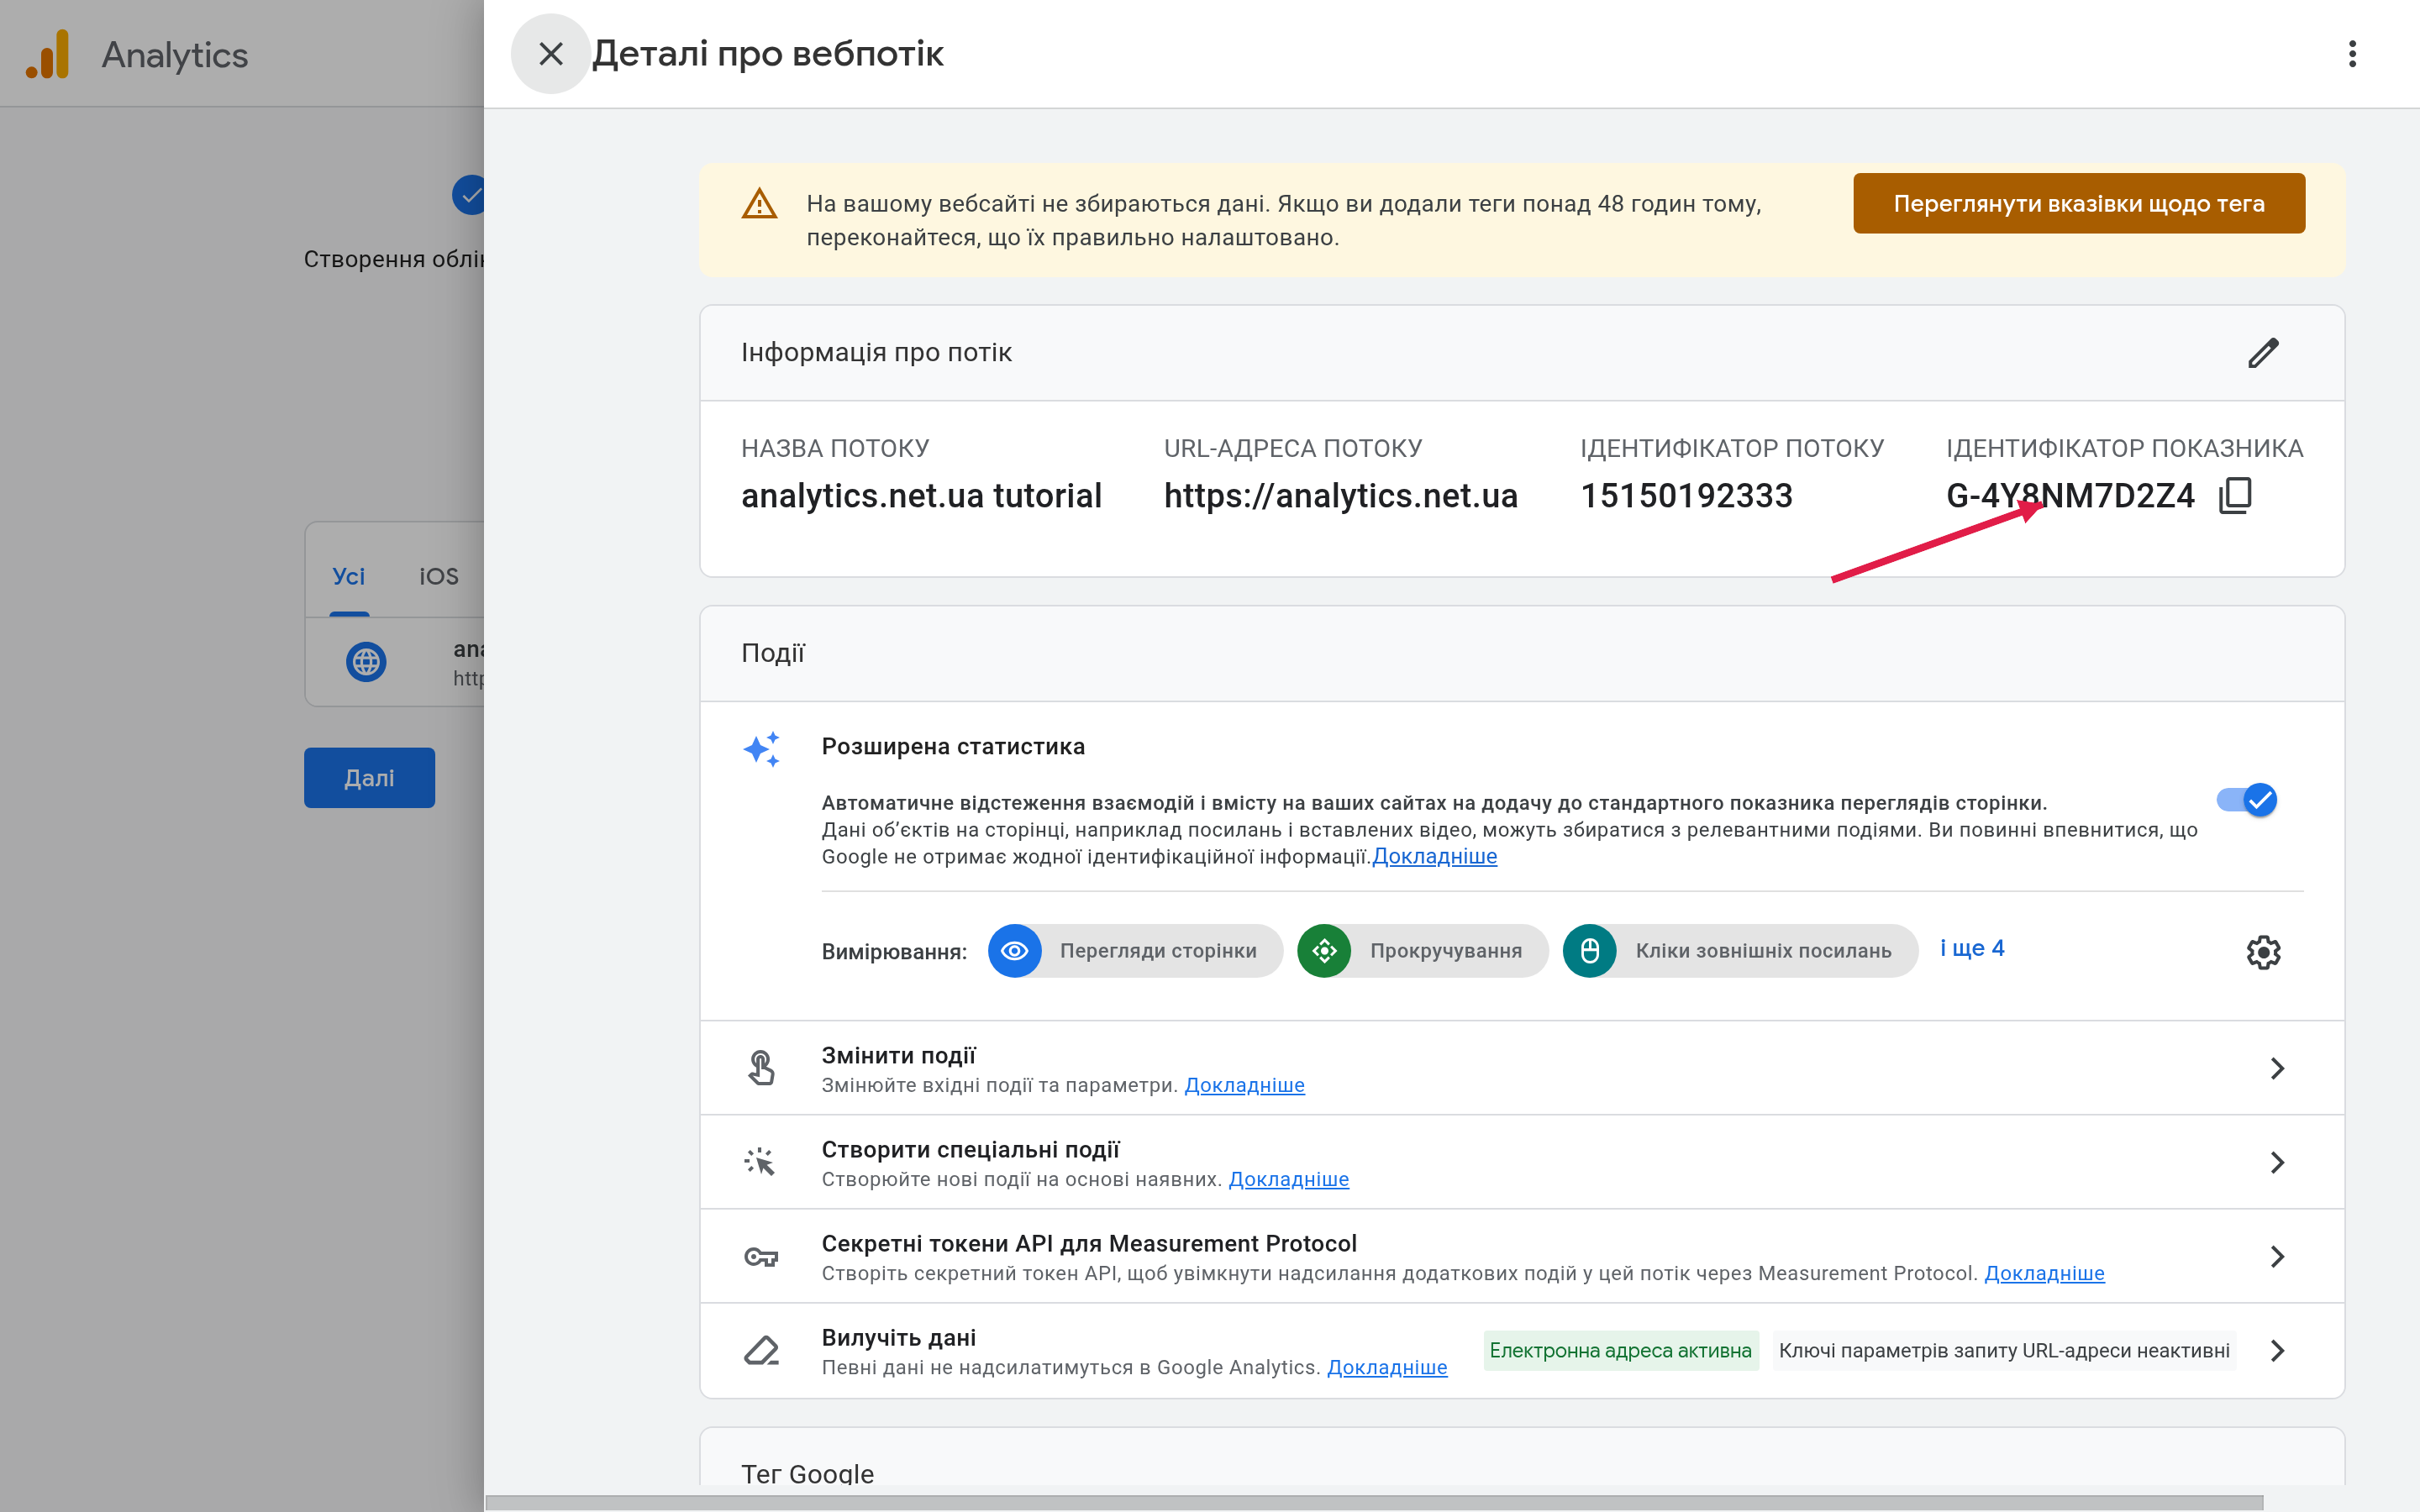Click the web stream globe icon
Screen dimensions: 2420x1512
pyautogui.click(x=366, y=662)
